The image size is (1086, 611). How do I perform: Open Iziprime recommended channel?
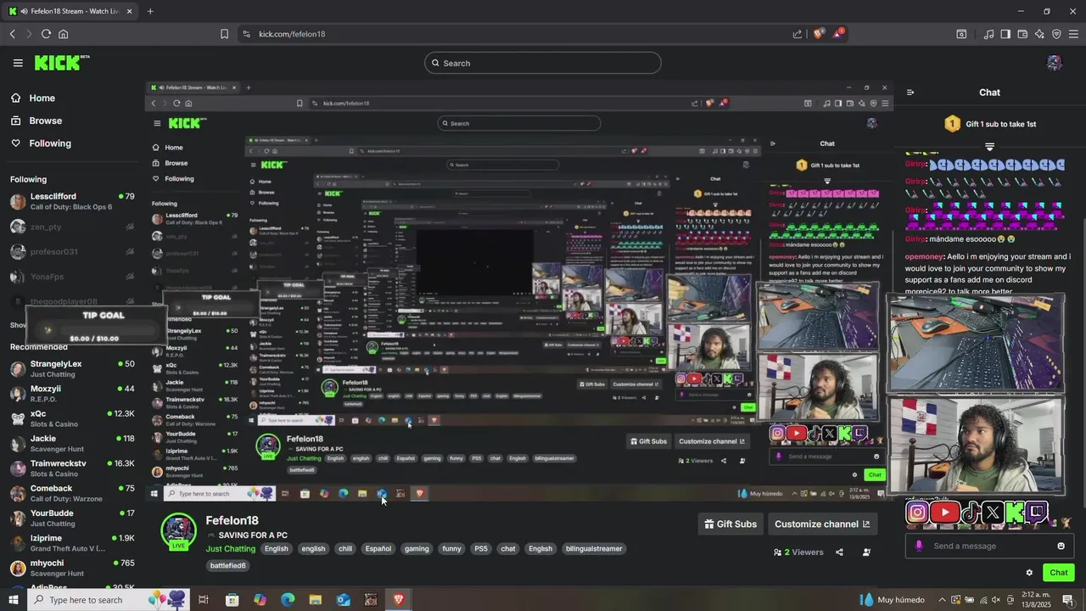tap(72, 543)
